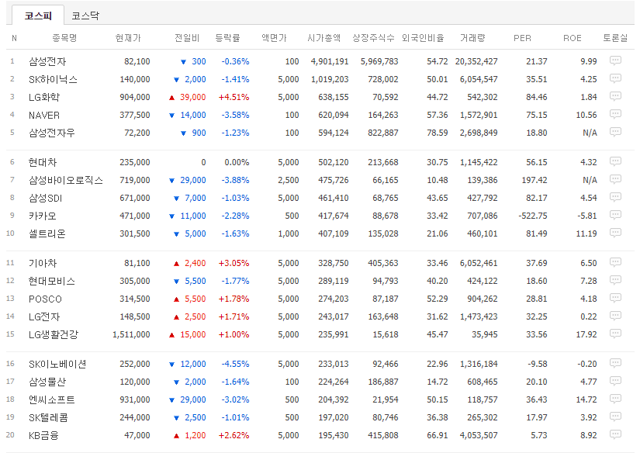Open the SK이노베이션 stock link
This screenshot has width=640, height=453.
pos(57,364)
